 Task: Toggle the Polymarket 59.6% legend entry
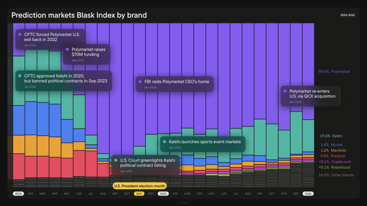pos(334,72)
